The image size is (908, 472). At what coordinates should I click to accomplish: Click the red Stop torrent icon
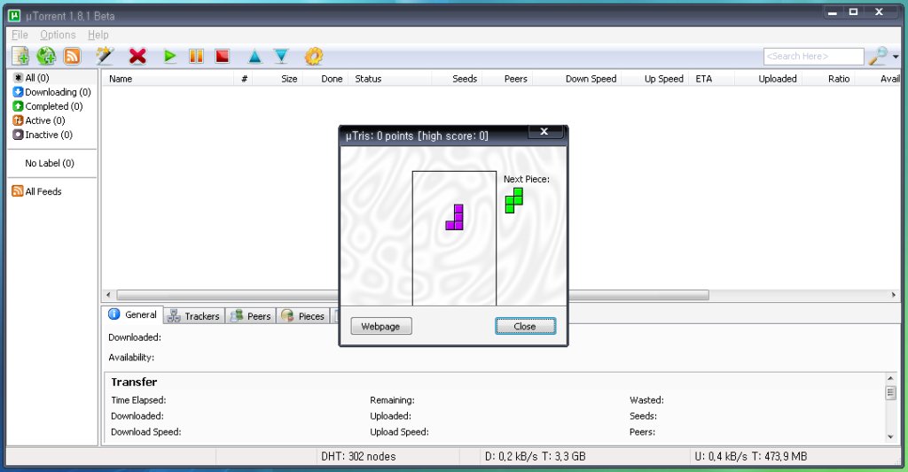coord(223,56)
